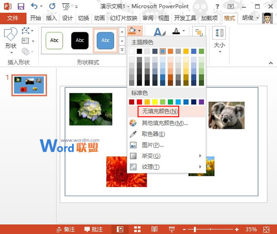
Task: Open the PowerPoint Help question mark
Action: (217, 7)
